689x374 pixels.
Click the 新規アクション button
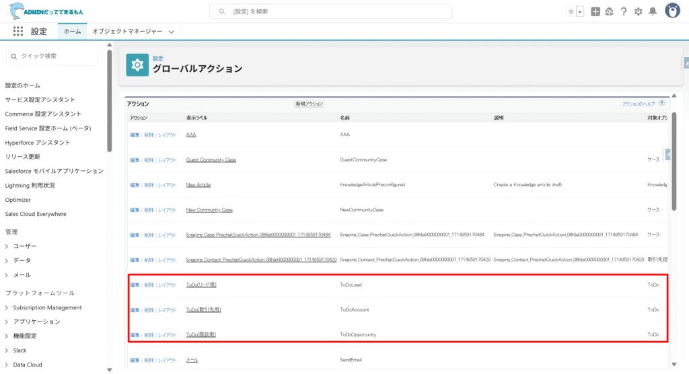(310, 104)
